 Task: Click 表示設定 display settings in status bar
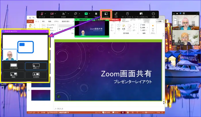tap(107, 112)
